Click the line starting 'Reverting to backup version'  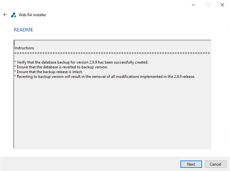(x=104, y=77)
